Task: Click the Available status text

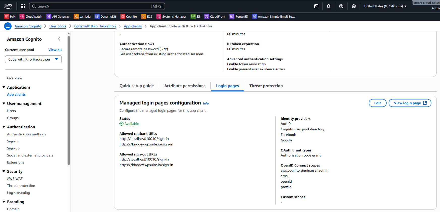Action: (132, 124)
